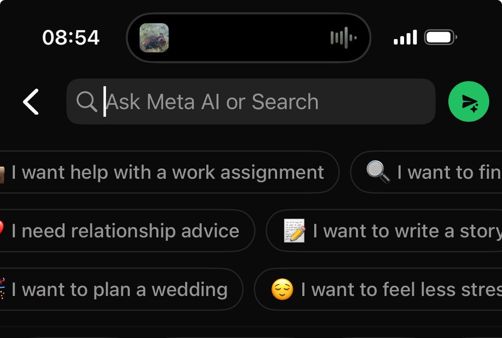Viewport: 502px width, 338px height.
Task: Tap the text cursor in the search bar
Action: pyautogui.click(x=105, y=102)
